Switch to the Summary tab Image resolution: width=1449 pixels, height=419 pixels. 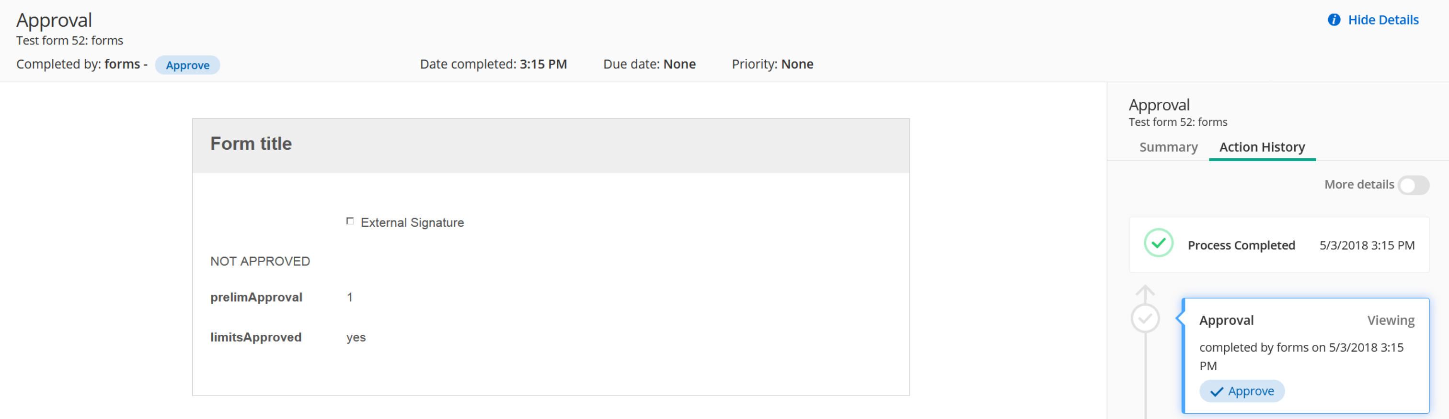(1168, 147)
